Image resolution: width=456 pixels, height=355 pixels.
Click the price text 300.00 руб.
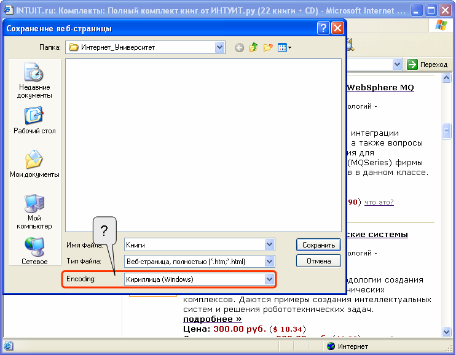point(240,329)
